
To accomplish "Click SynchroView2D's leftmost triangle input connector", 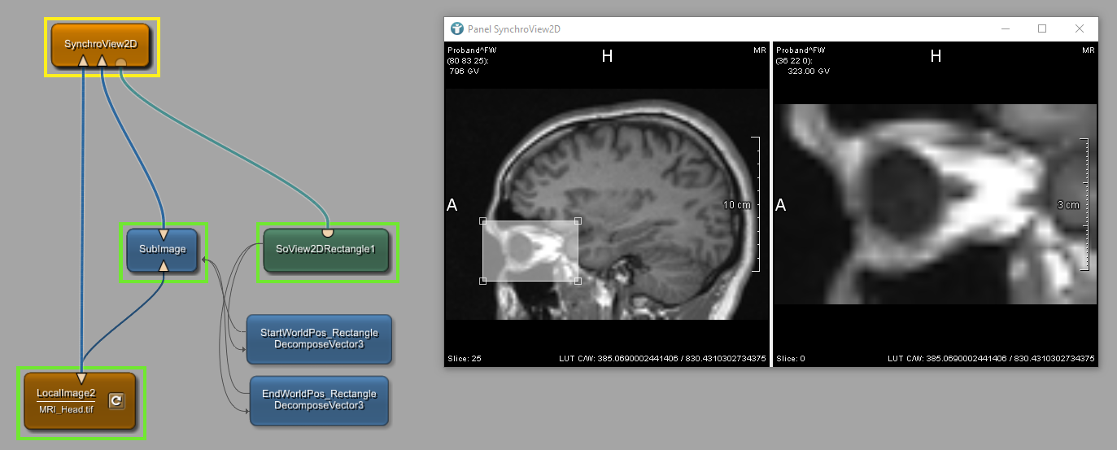I will coord(83,61).
